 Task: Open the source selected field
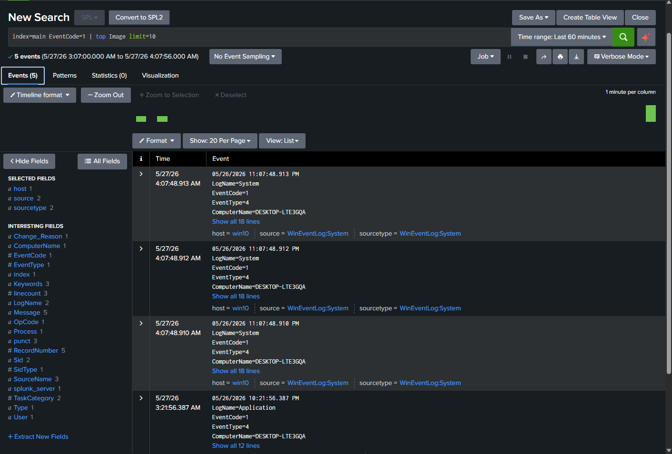coord(24,198)
